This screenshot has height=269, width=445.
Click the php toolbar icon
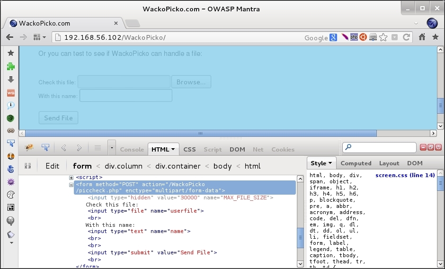354,37
